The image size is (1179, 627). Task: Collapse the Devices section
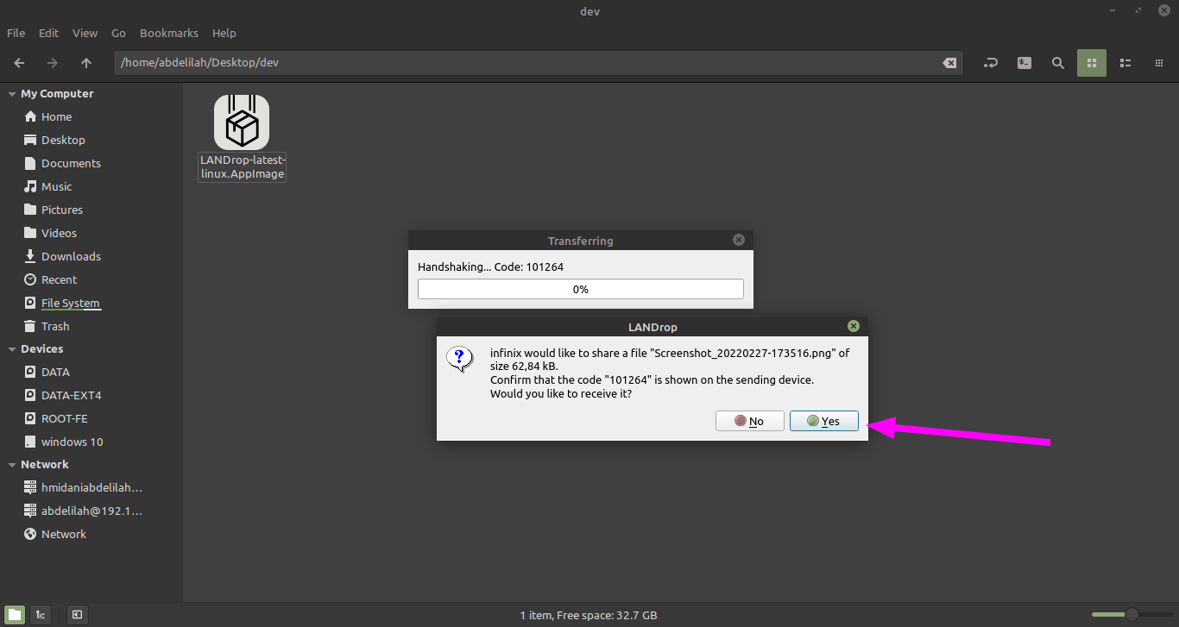[x=12, y=349]
